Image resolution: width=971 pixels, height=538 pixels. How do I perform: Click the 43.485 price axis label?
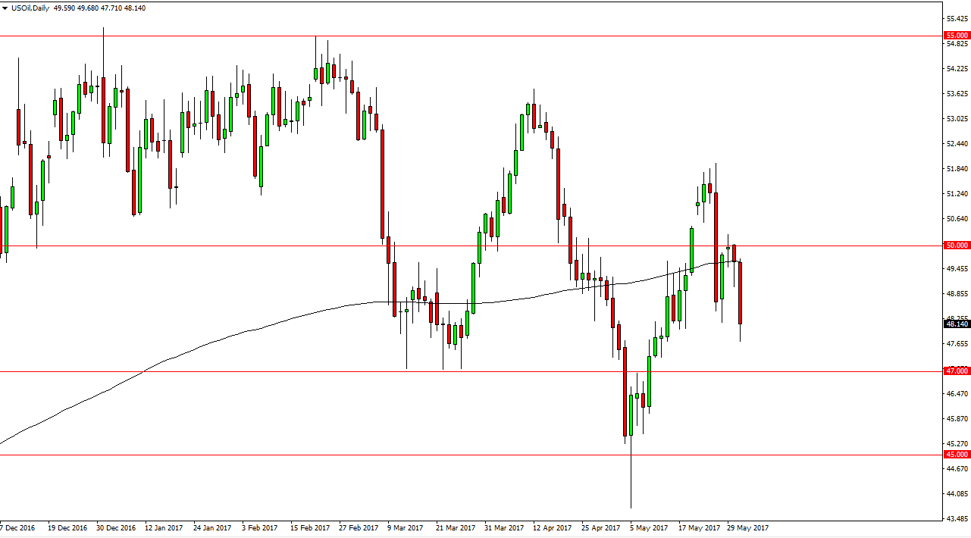[957, 520]
